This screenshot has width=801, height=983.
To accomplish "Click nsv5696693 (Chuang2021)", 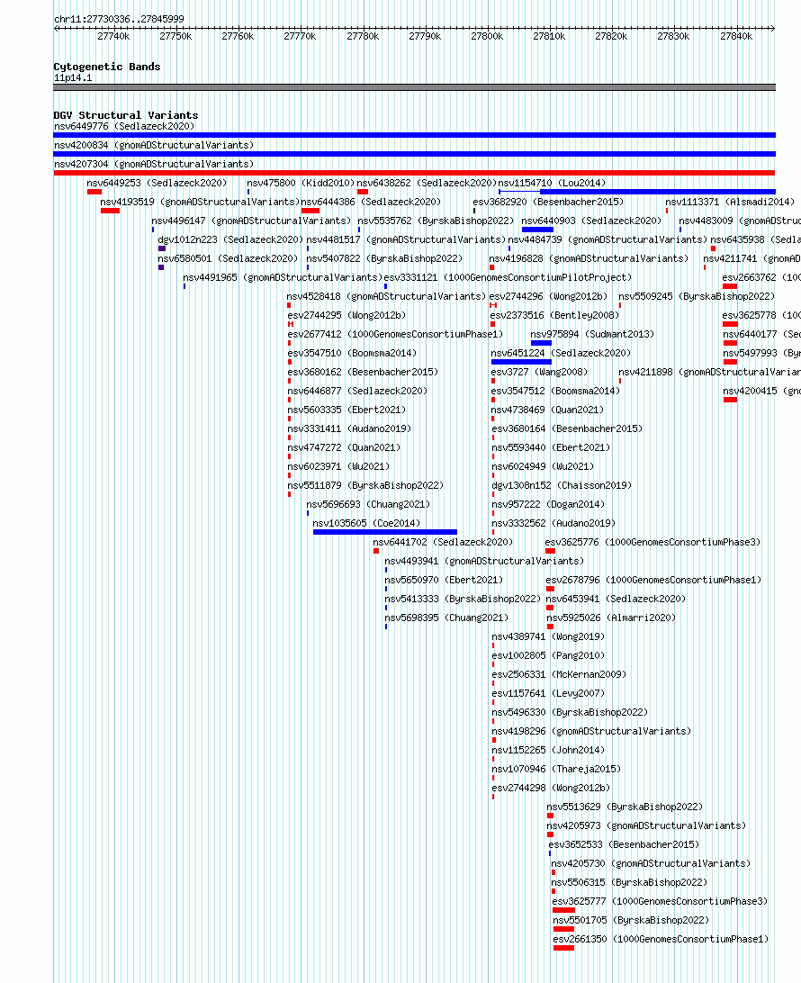I will (x=368, y=503).
